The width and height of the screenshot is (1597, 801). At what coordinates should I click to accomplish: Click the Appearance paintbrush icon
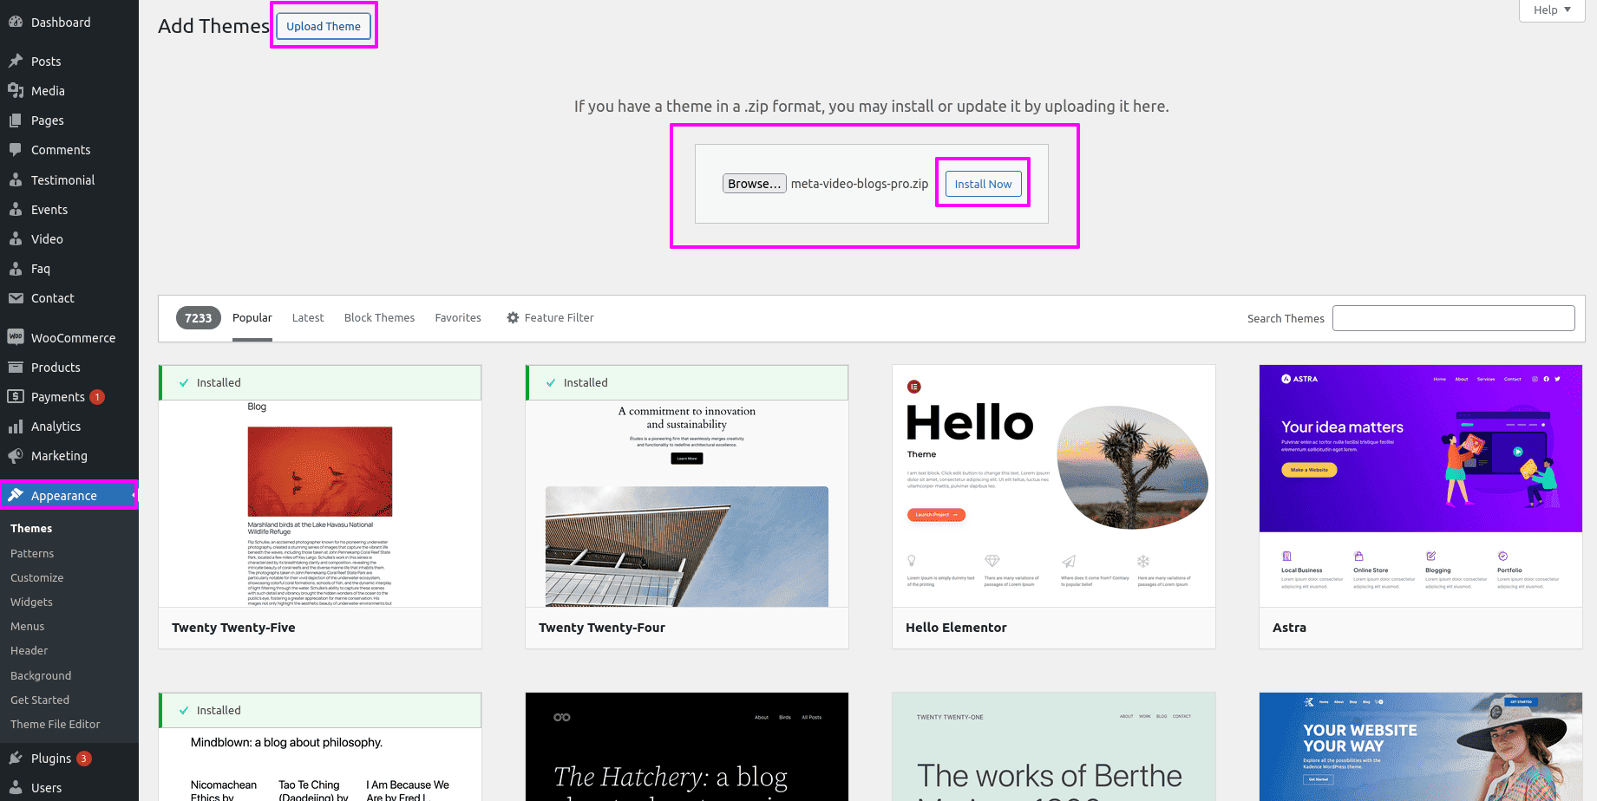pos(16,495)
